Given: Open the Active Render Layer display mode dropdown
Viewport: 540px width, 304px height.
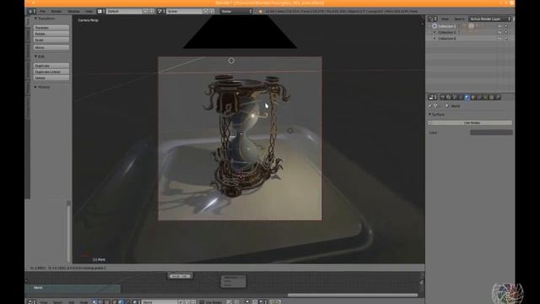Looking at the screenshot, I should pos(490,19).
